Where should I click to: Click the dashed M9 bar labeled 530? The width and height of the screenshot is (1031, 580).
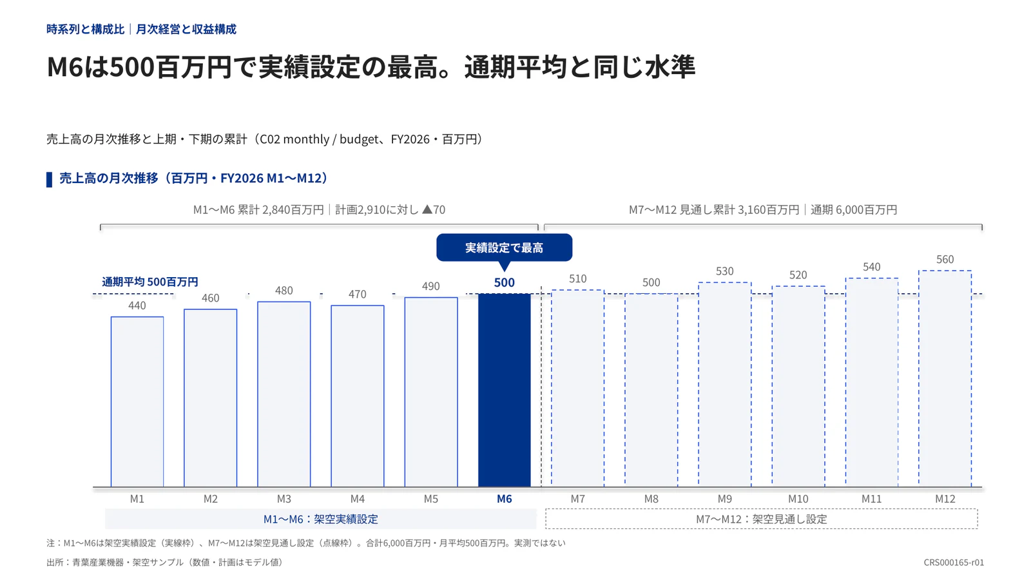(x=725, y=384)
